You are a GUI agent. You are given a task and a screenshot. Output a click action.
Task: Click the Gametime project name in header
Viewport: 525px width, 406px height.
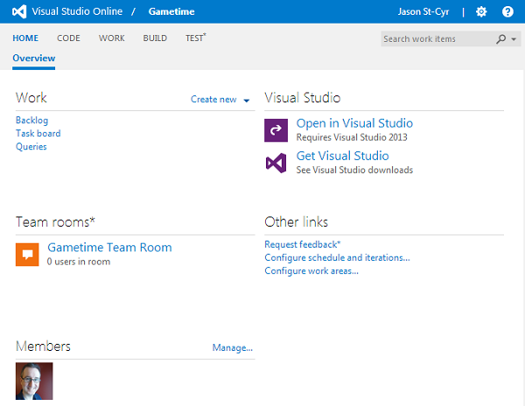171,11
